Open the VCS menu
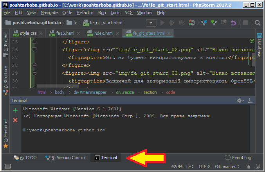This screenshot has height=172, width=265. point(129,13)
